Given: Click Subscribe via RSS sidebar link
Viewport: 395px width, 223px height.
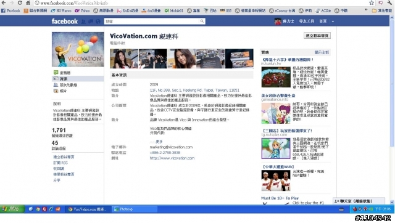Looking at the screenshot, I should pos(60,163).
